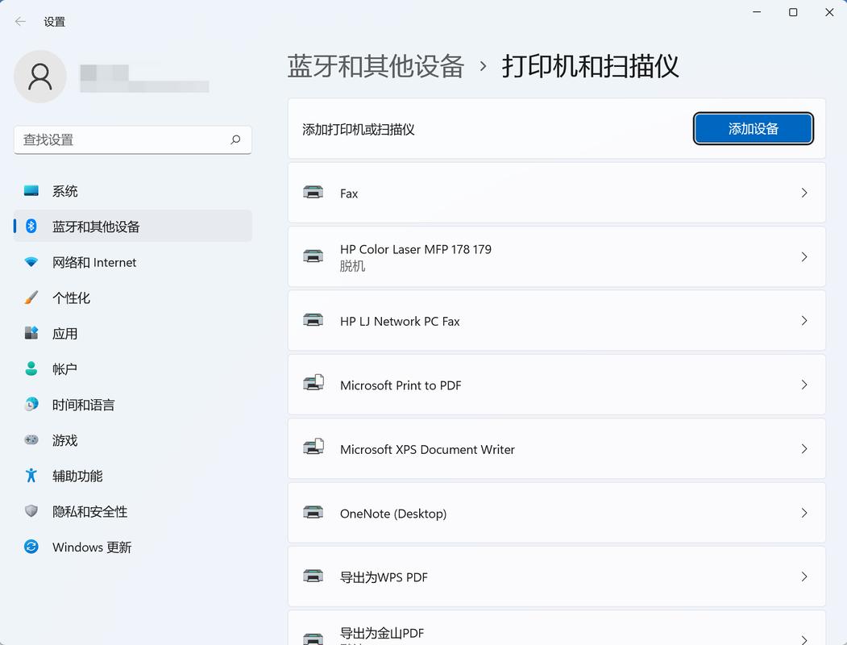Open 个性化 using the paintbrush icon

[x=31, y=298]
